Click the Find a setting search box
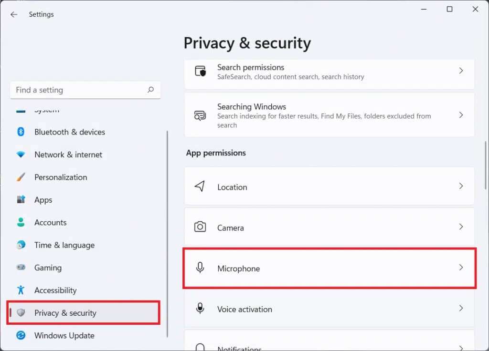Image resolution: width=489 pixels, height=351 pixels. tap(79, 90)
